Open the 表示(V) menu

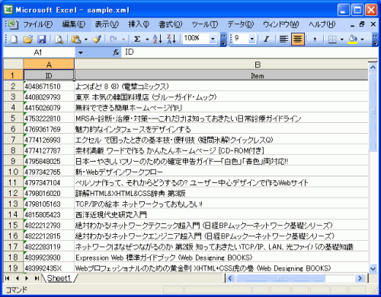(107, 24)
